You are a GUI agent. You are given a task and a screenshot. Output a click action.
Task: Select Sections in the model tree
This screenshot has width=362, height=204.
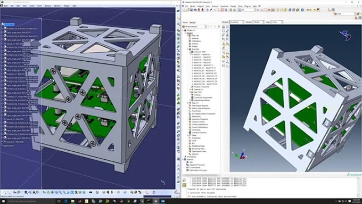point(195,44)
